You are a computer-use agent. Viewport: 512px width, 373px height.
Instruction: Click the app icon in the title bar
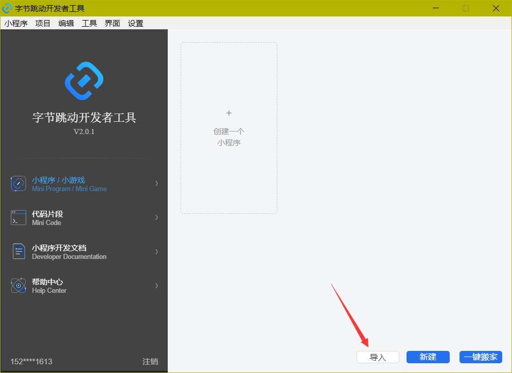point(7,8)
